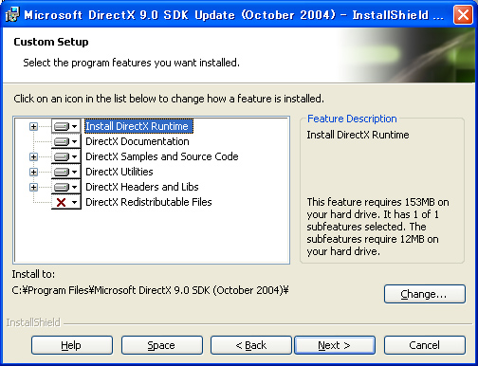This screenshot has height=366, width=478.
Task: Check disk Space requirements button
Action: 162,345
